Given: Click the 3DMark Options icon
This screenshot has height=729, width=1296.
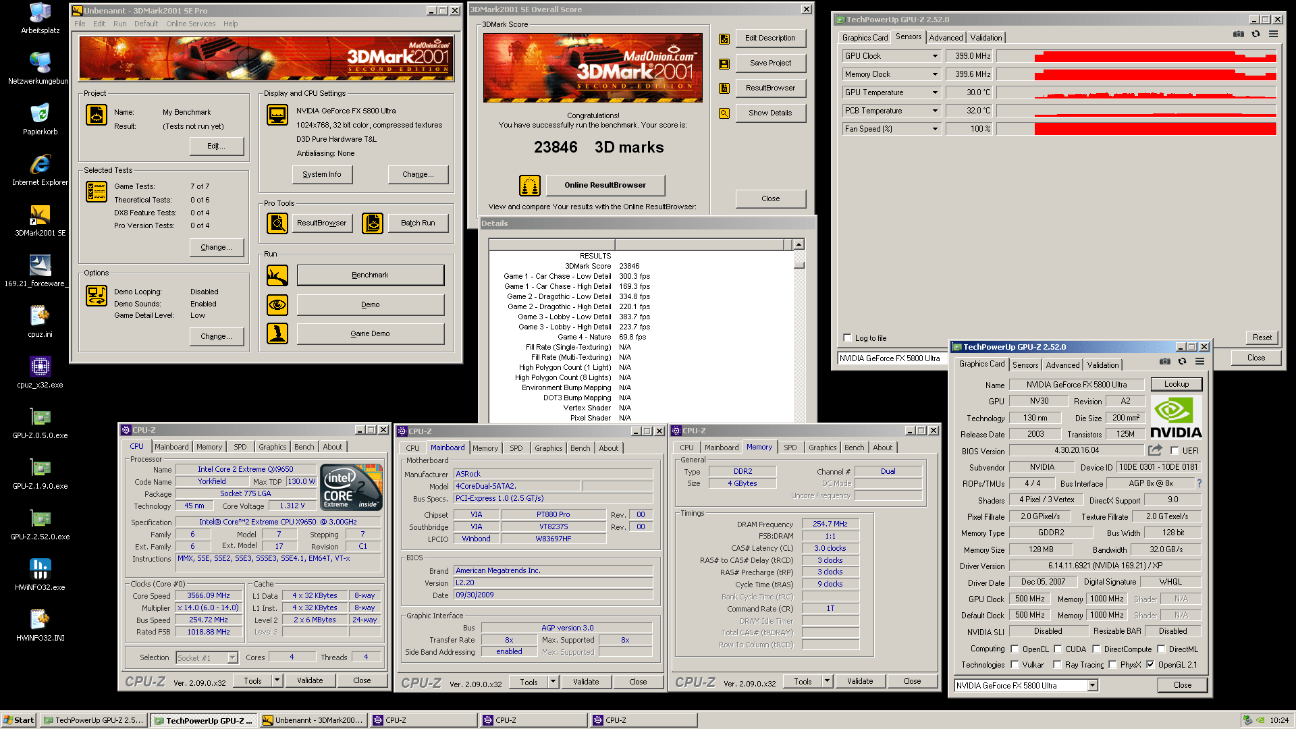Looking at the screenshot, I should point(97,295).
